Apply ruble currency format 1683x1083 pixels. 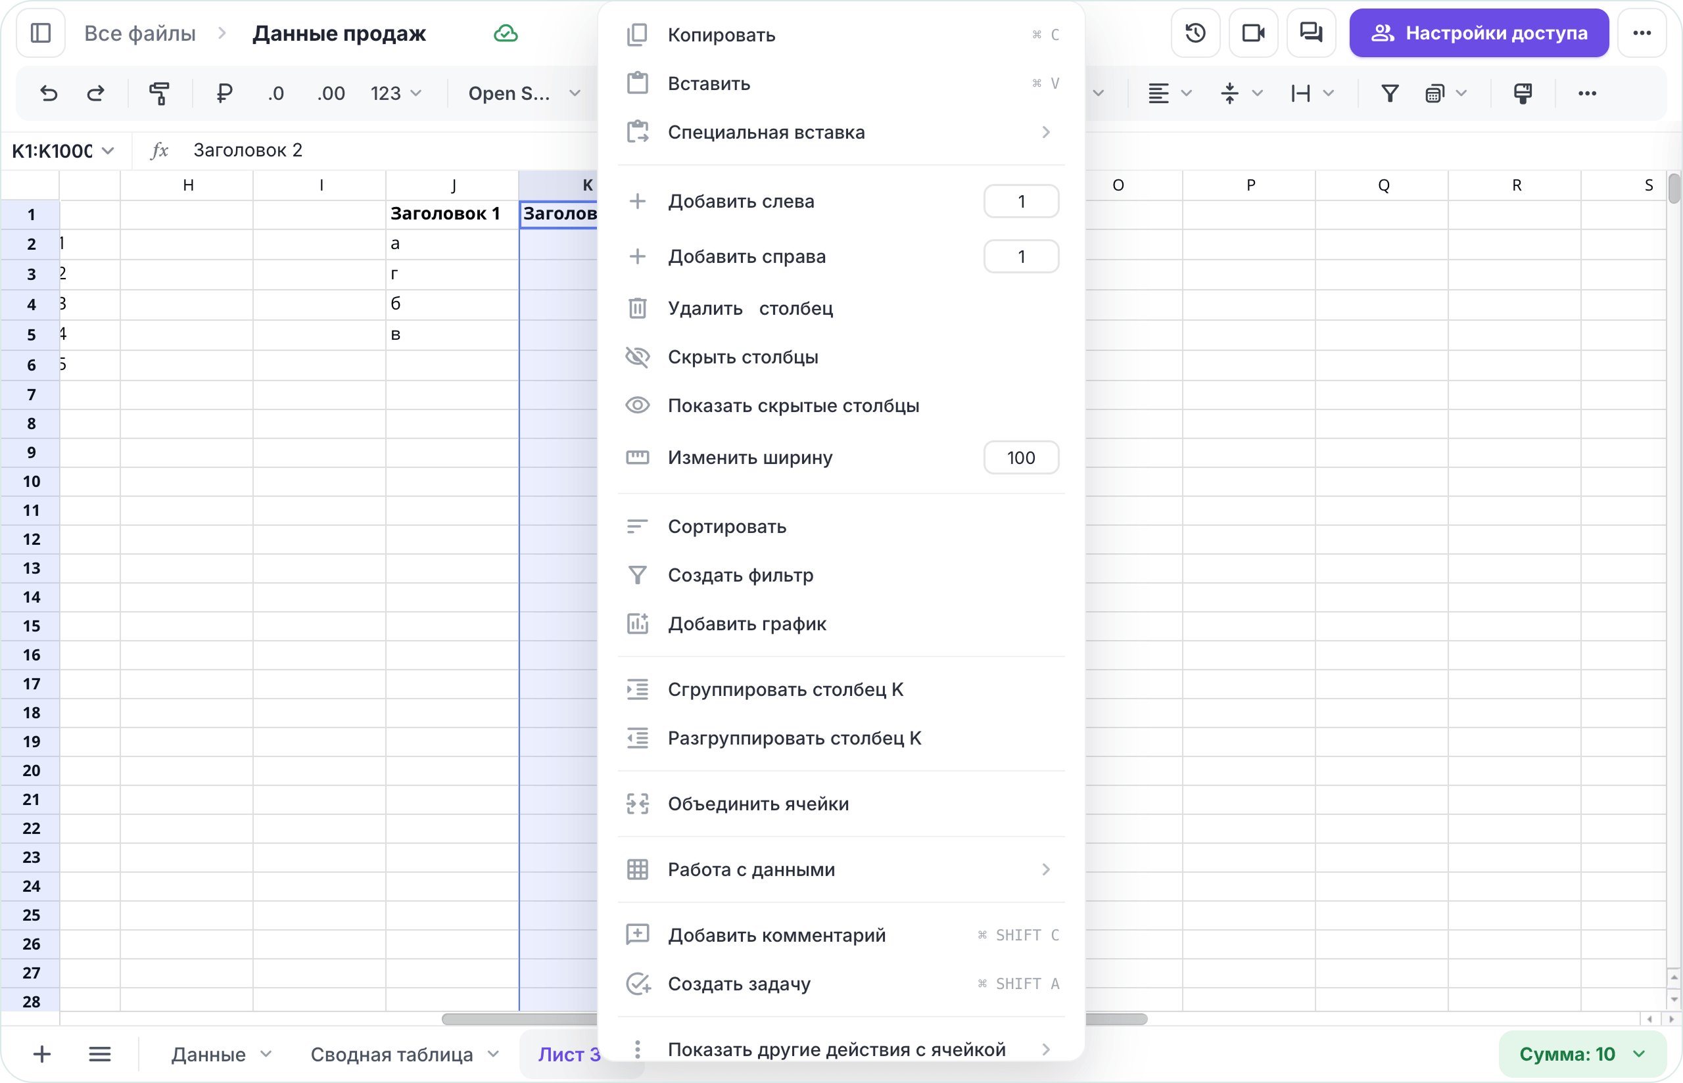click(224, 93)
